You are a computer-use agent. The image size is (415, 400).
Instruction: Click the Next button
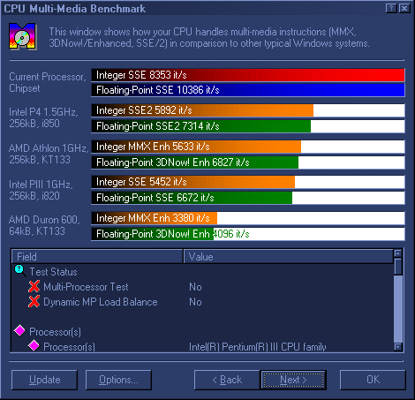(x=293, y=380)
